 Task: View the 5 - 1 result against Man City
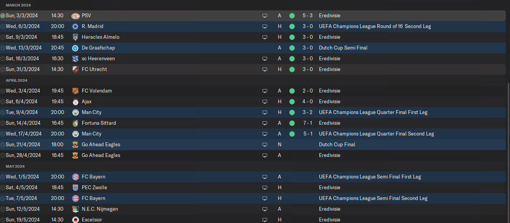click(307, 134)
